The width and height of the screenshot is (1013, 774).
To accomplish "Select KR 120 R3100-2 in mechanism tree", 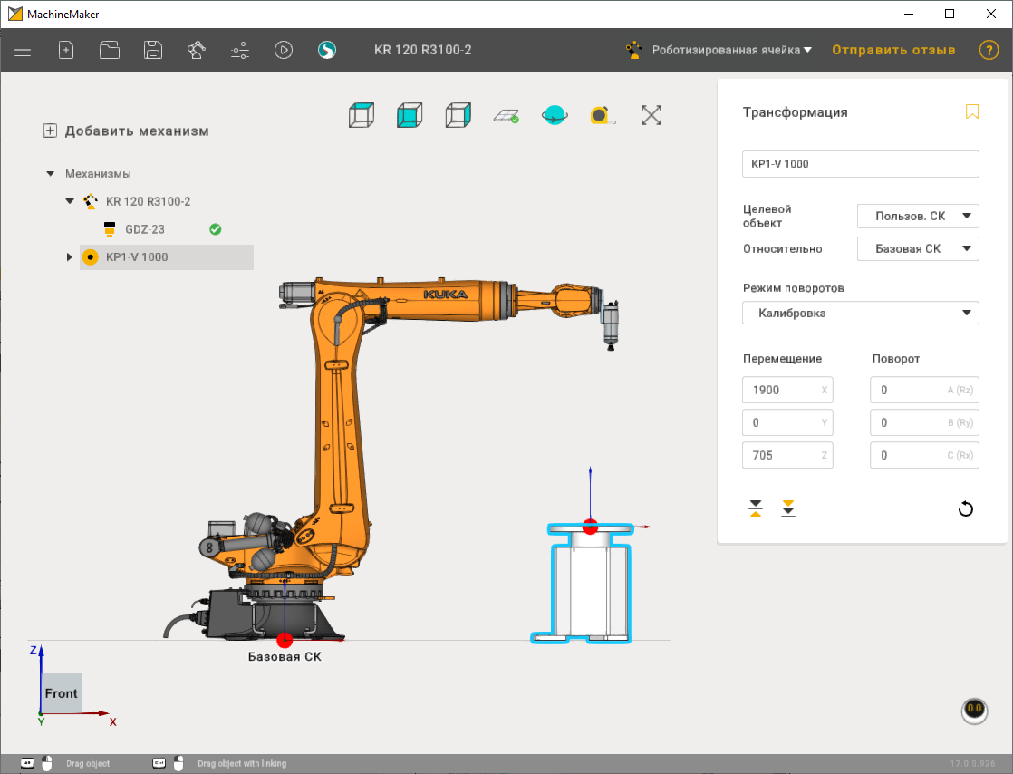I will pos(148,201).
